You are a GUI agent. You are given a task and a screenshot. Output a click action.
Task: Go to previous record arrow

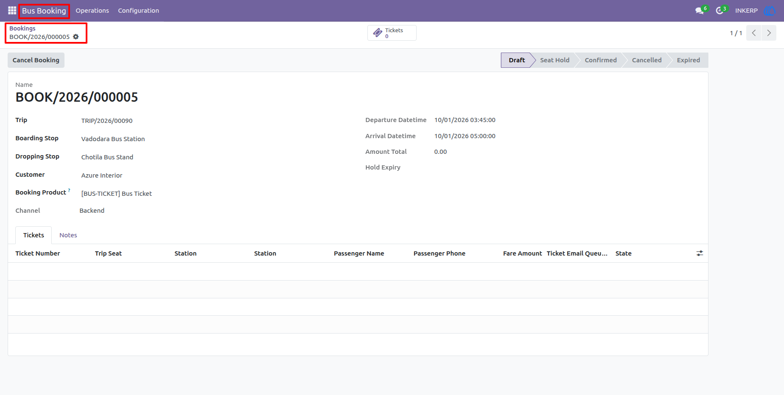coord(754,33)
